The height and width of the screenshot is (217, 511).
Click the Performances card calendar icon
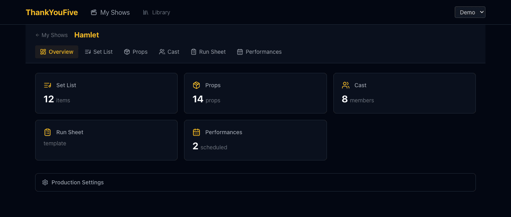[196, 132]
